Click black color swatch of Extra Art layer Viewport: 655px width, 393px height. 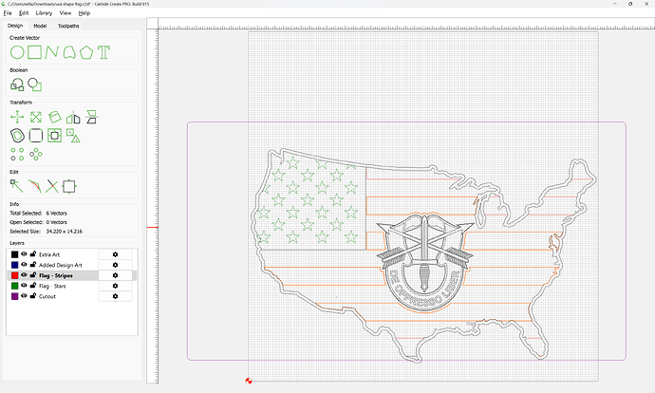tap(14, 254)
